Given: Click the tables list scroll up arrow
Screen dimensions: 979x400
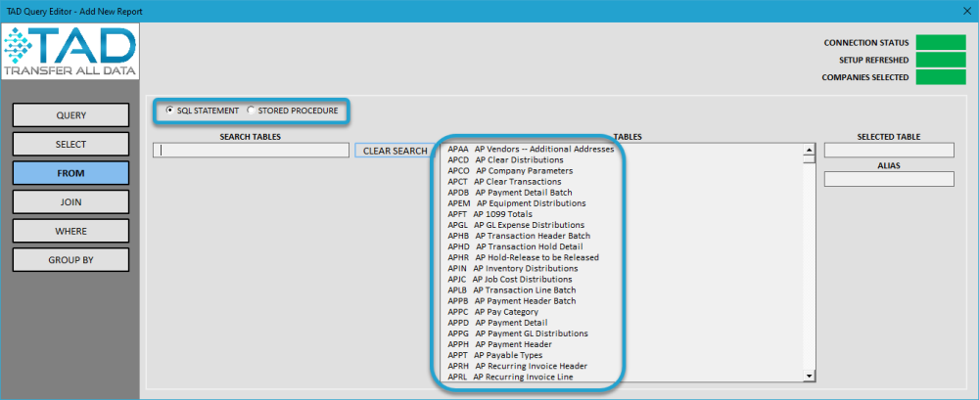Looking at the screenshot, I should tap(810, 149).
